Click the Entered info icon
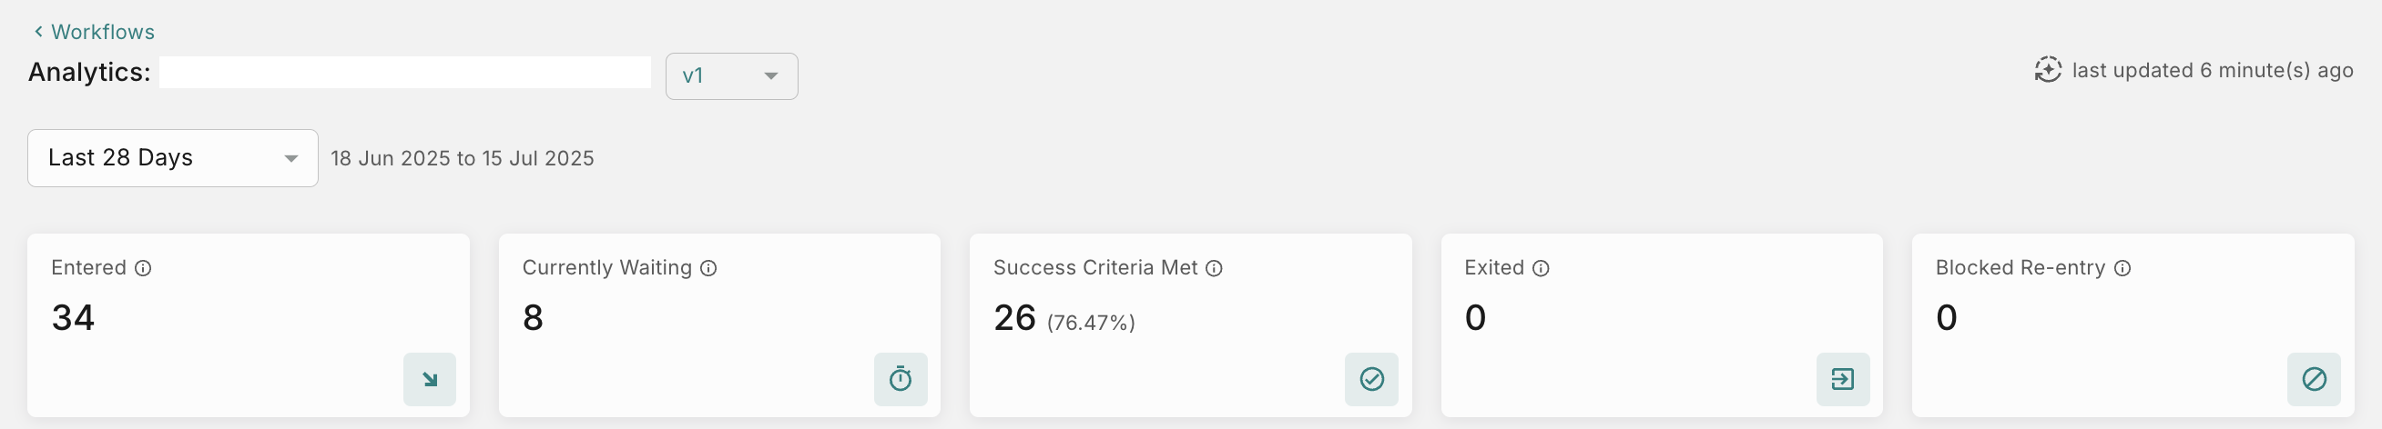The height and width of the screenshot is (429, 2382). (x=143, y=268)
